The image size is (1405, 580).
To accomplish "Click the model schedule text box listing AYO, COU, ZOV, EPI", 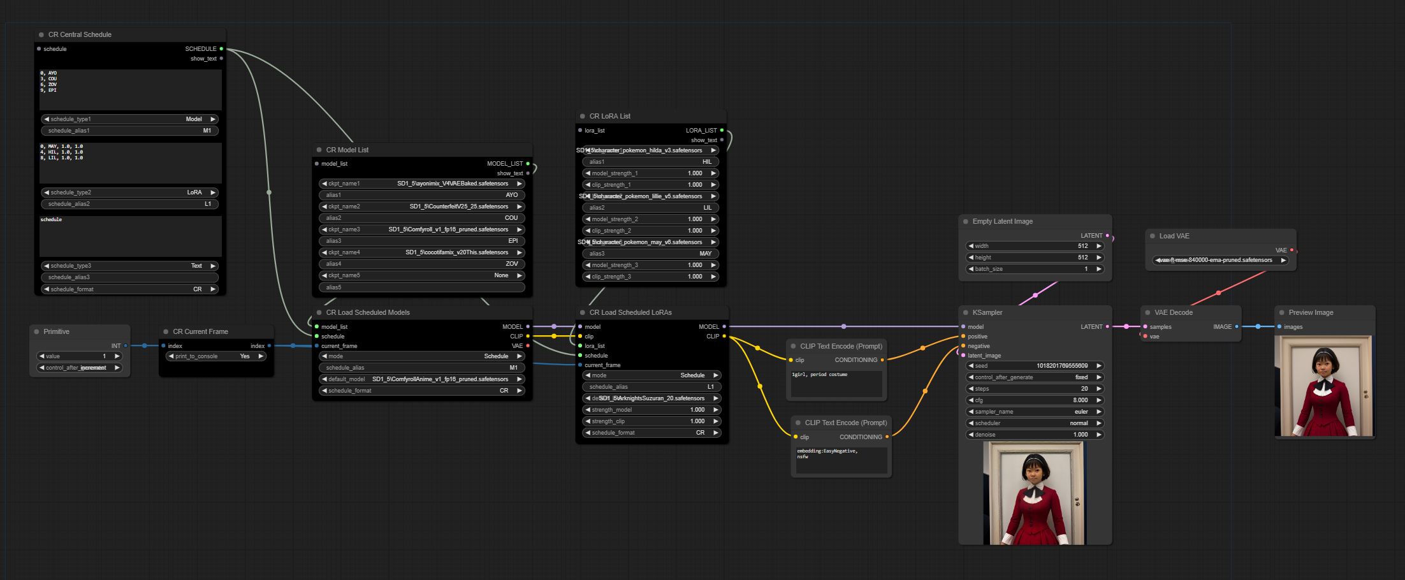I will 131,90.
